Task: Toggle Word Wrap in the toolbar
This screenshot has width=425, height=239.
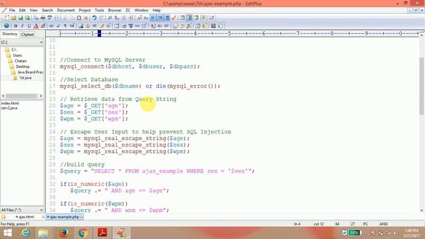Action: [153, 18]
